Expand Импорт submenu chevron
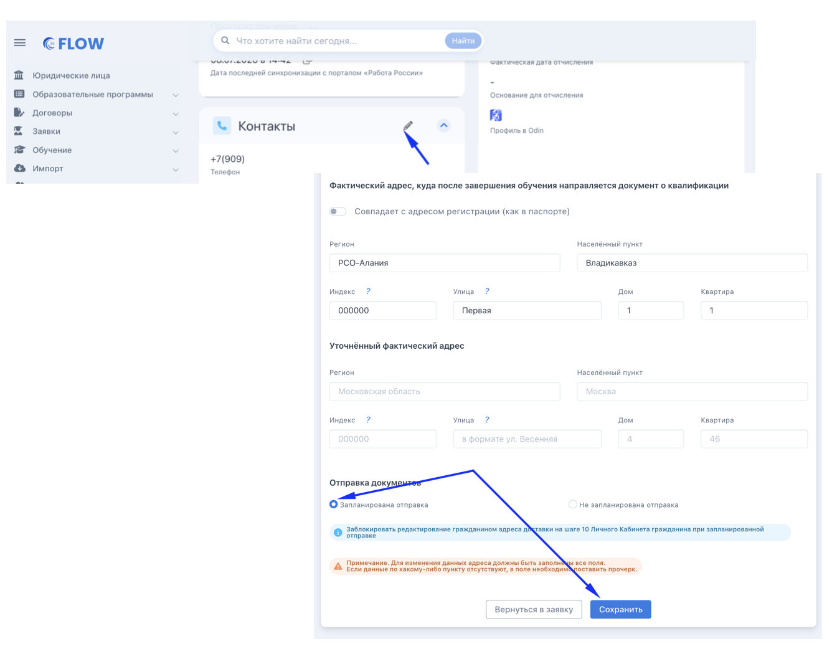This screenshot has width=832, height=659. point(176,169)
